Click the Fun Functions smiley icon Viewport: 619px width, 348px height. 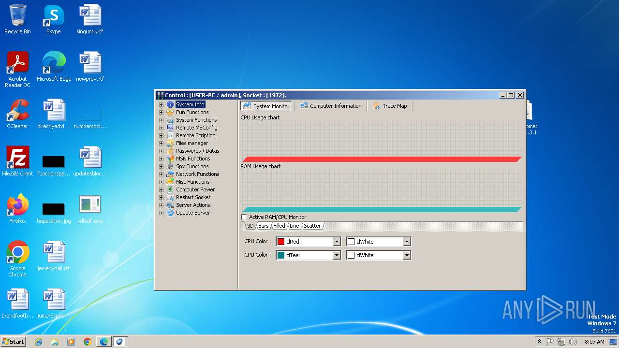tap(170, 112)
